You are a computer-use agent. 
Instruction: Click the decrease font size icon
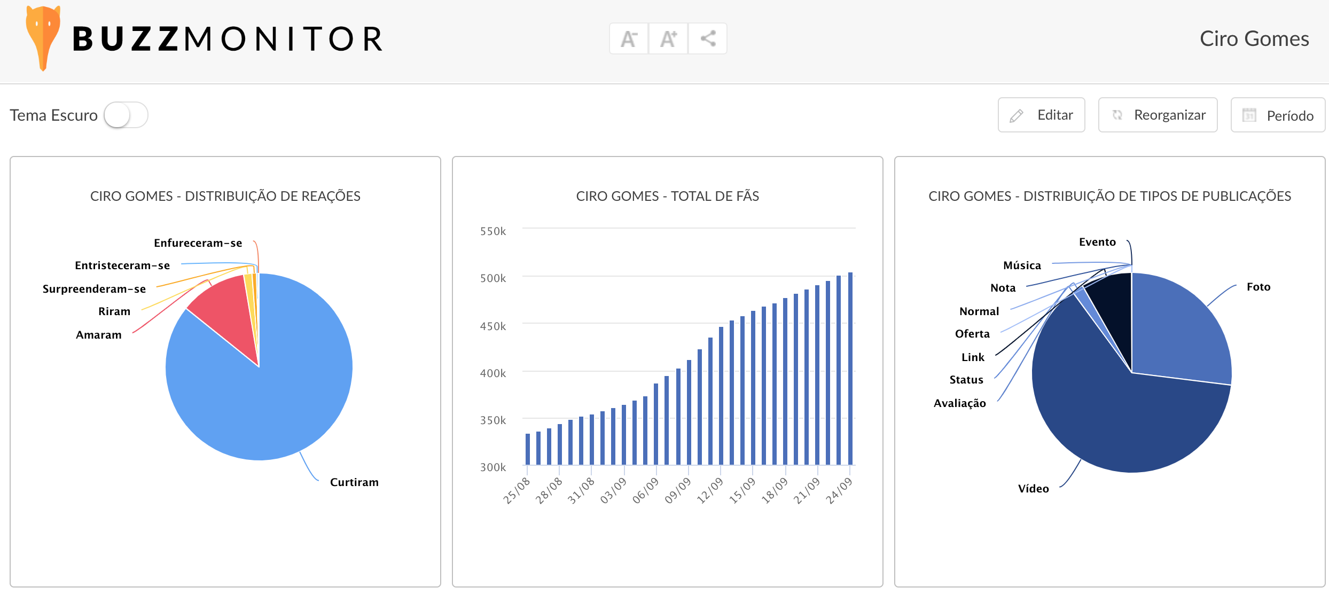(x=629, y=38)
